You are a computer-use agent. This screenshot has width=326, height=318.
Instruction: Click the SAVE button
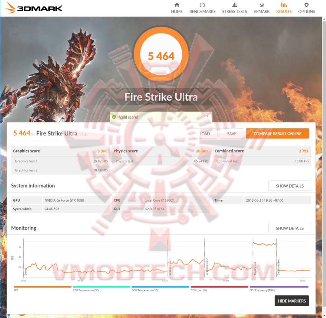[x=232, y=134]
